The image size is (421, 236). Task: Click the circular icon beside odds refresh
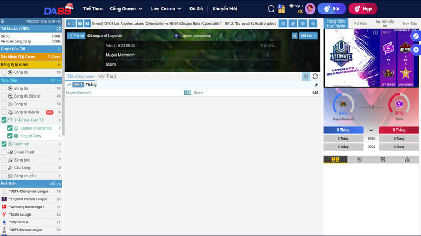click(x=306, y=77)
